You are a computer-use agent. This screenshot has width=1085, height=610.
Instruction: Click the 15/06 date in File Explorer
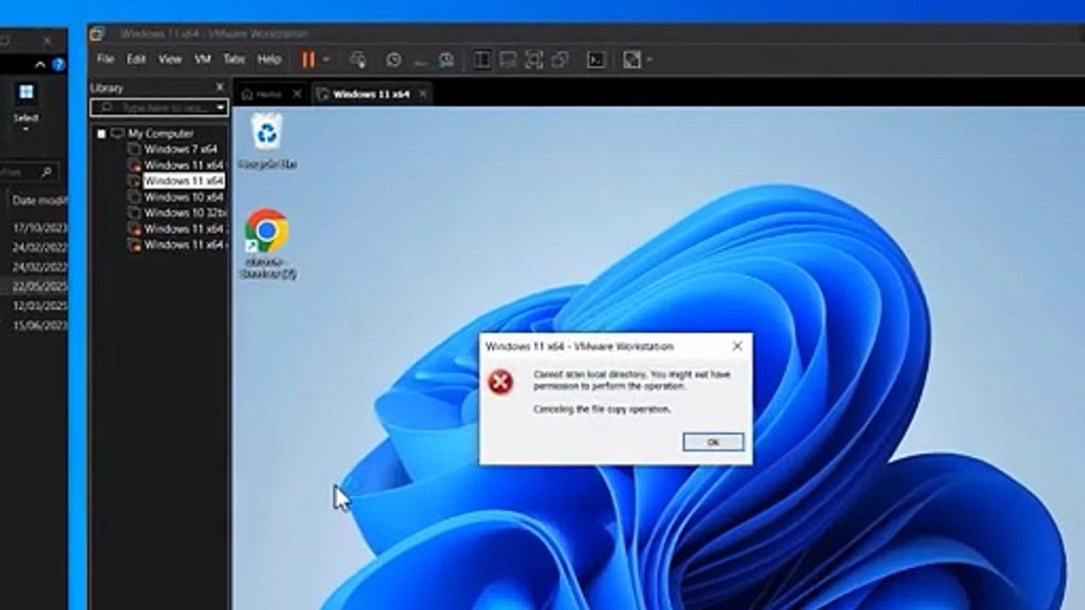click(40, 325)
